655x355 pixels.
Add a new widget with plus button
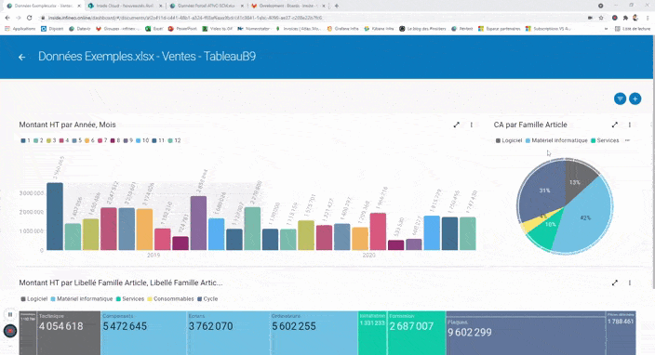(635, 99)
